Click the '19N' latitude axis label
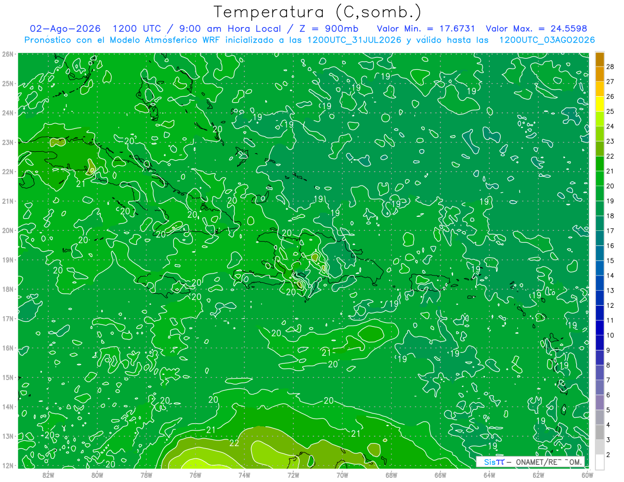Image resolution: width=624 pixels, height=482 pixels. (7, 260)
